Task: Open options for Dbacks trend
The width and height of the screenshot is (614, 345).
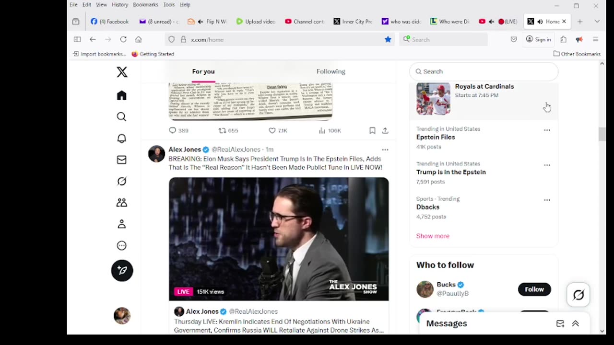Action: [547, 200]
